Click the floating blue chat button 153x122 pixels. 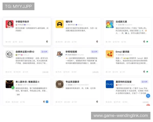tap(148, 96)
